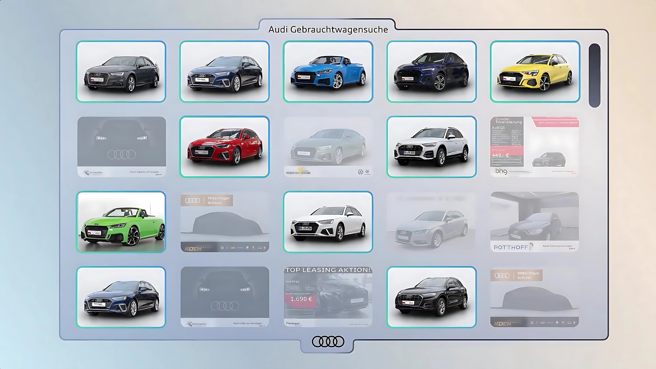Select the bottom-left dark blue Avant thumbnail
This screenshot has width=656, height=369.
click(x=121, y=297)
